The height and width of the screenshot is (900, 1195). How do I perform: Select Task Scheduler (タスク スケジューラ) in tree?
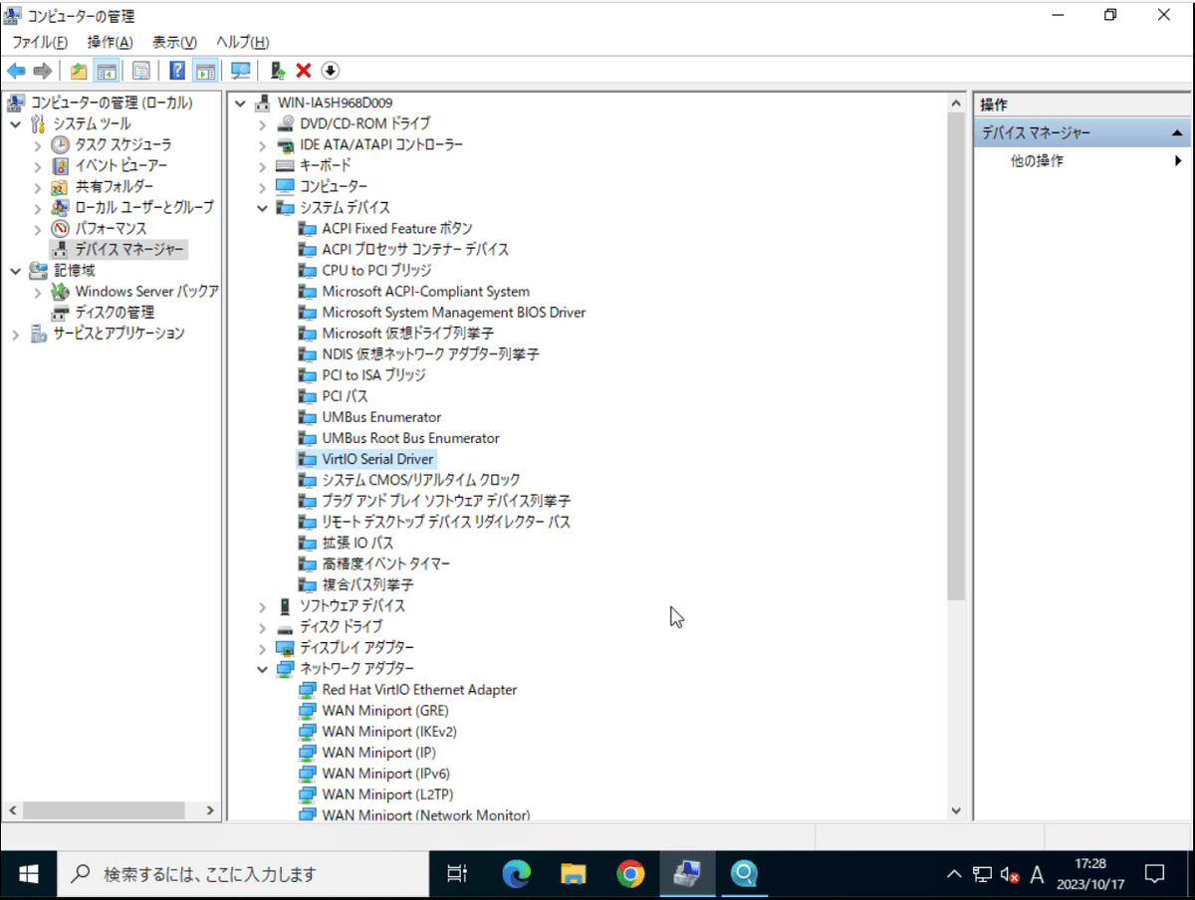[123, 144]
